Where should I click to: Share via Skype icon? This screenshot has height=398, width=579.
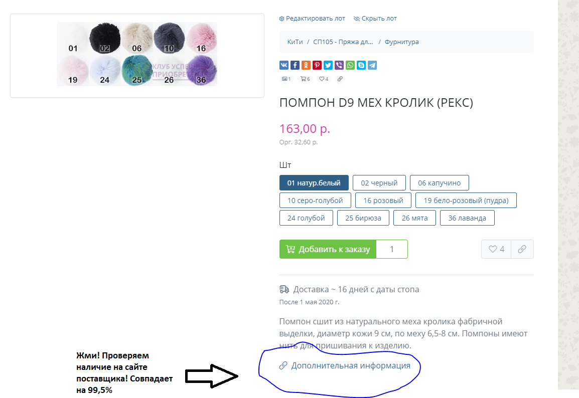click(x=361, y=65)
